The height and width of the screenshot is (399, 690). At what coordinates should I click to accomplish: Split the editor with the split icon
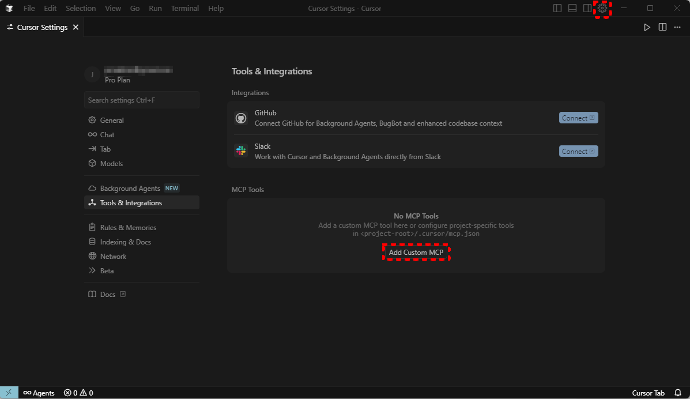[662, 27]
